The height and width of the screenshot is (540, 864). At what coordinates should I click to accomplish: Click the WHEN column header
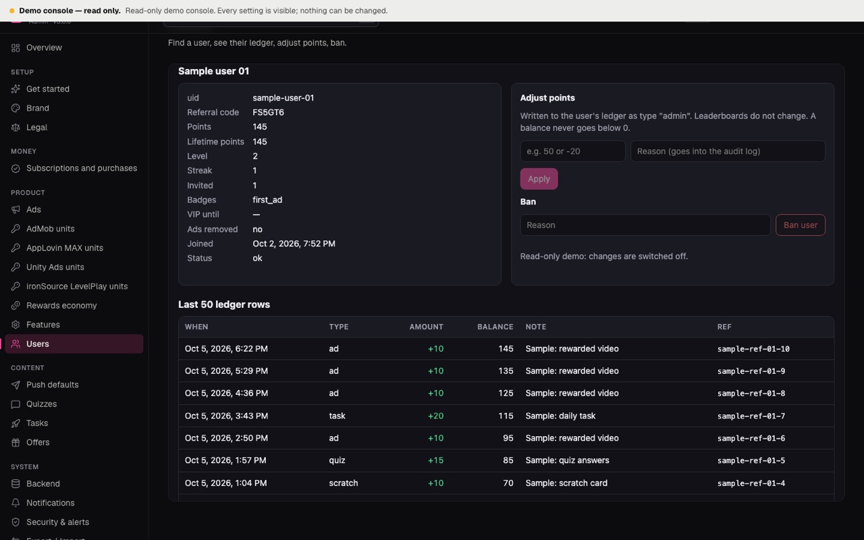196,327
